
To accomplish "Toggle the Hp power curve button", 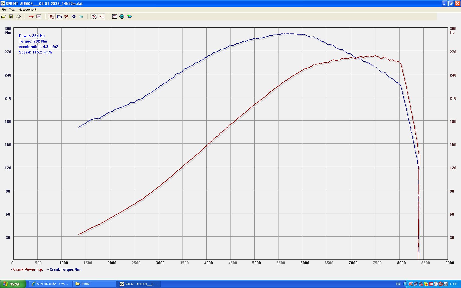I will click(52, 17).
